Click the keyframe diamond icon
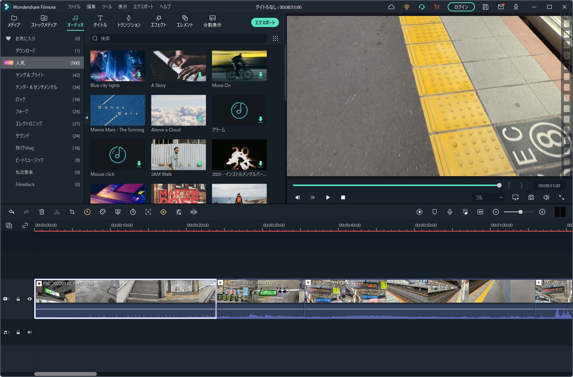 click(163, 212)
